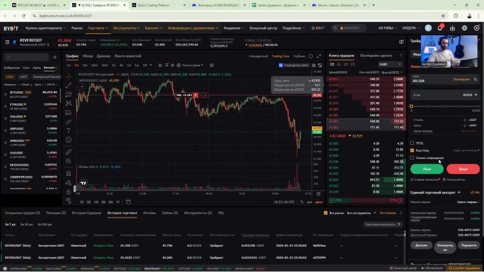Open the header settings gear icon
Image resolution: width=484 pixels, height=272 pixels.
(x=477, y=28)
